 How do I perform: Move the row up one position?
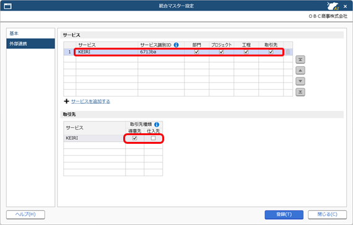300,71
